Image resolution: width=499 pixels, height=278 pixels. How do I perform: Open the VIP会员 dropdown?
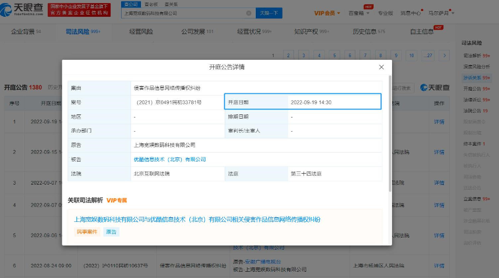[x=327, y=13]
